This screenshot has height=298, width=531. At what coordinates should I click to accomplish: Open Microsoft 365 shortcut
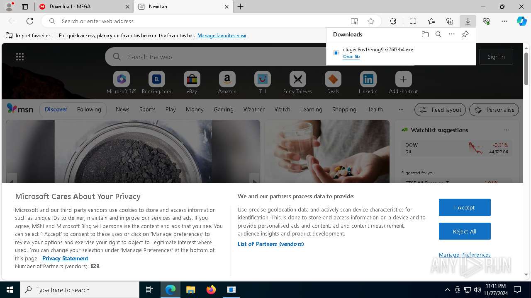point(122,83)
